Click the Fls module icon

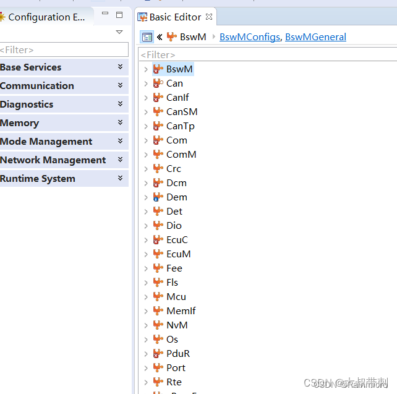(x=158, y=282)
